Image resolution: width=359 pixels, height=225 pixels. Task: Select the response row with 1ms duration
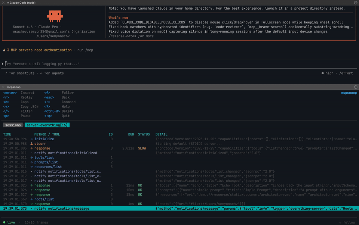coord(179,204)
